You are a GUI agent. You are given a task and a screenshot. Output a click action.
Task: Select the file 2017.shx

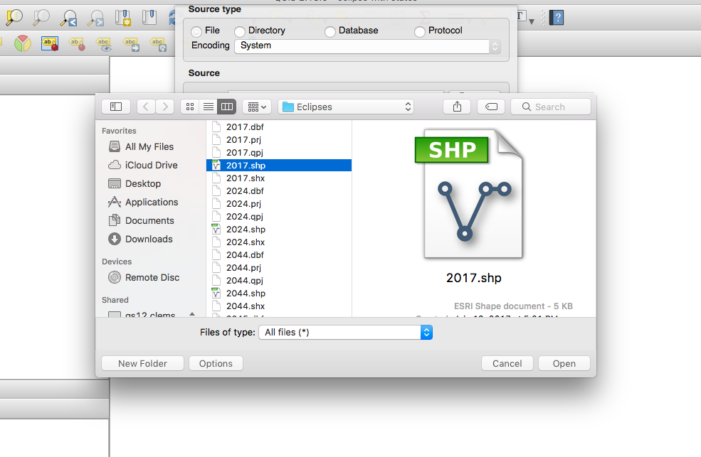click(x=279, y=178)
